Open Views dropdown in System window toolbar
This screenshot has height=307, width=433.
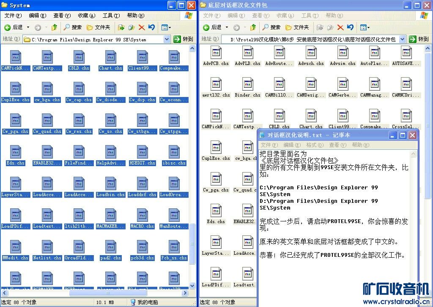coord(166,27)
